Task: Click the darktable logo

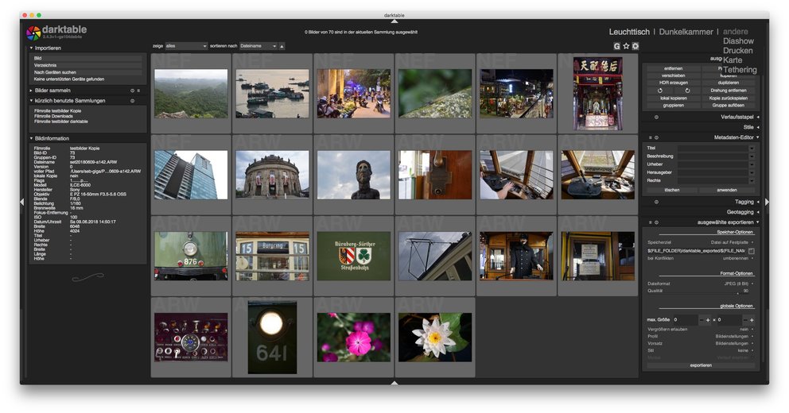Action: click(33, 33)
